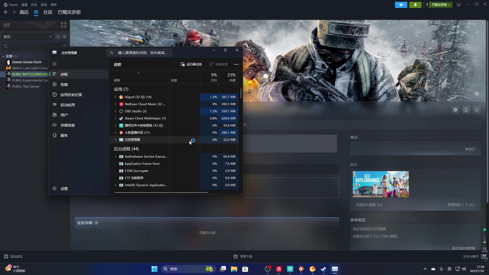The height and width of the screenshot is (275, 489).
Task: Select Metro: Last Light in library list
Action: pos(26,68)
